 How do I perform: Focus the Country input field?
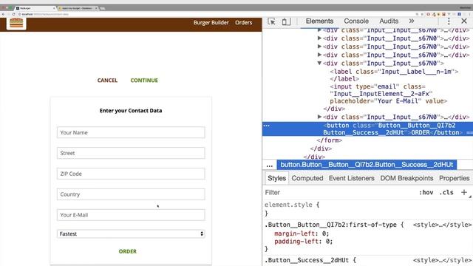coord(131,194)
